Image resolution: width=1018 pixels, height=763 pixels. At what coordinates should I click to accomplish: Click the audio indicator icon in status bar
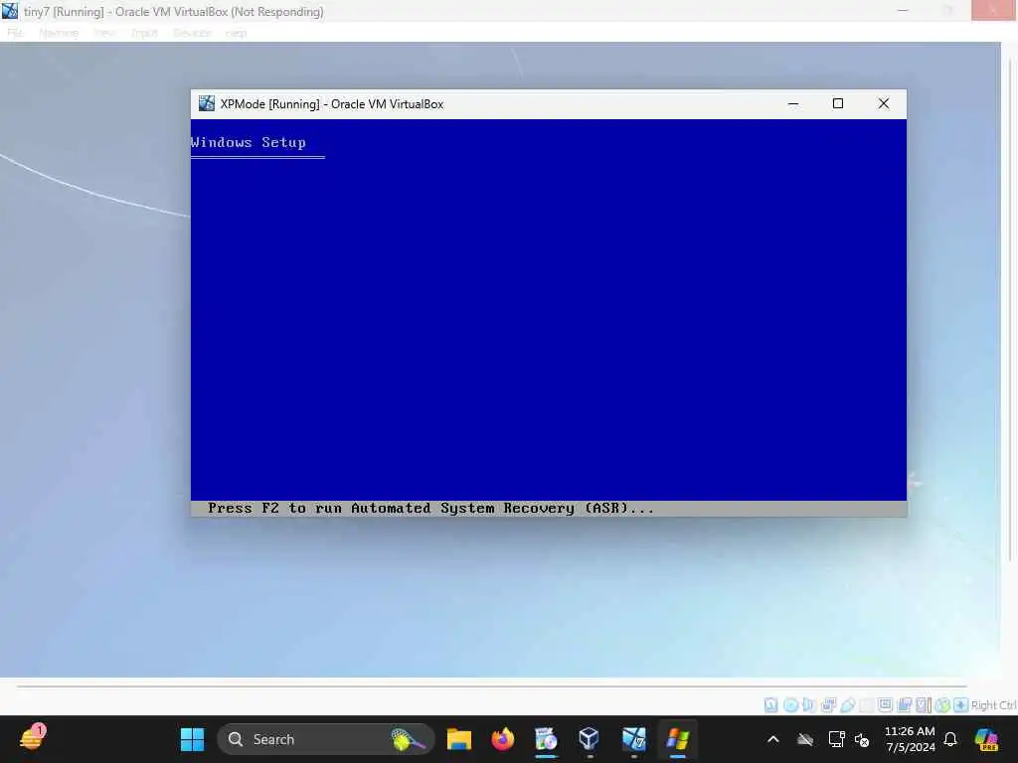(x=809, y=704)
